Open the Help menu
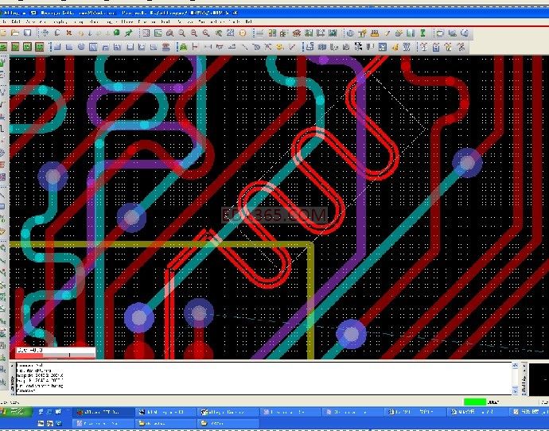The height and width of the screenshot is (431, 549). [248, 21]
